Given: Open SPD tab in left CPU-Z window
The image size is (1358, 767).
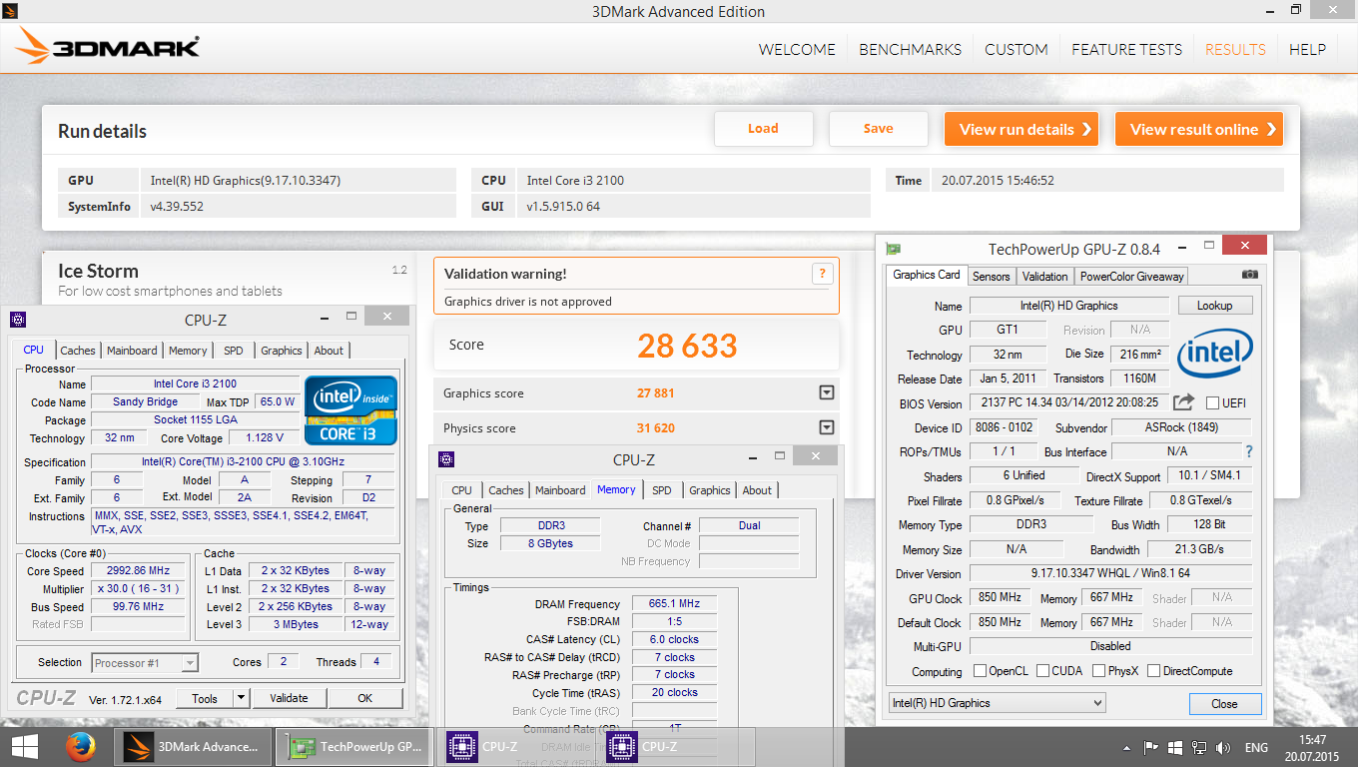Looking at the screenshot, I should (233, 351).
